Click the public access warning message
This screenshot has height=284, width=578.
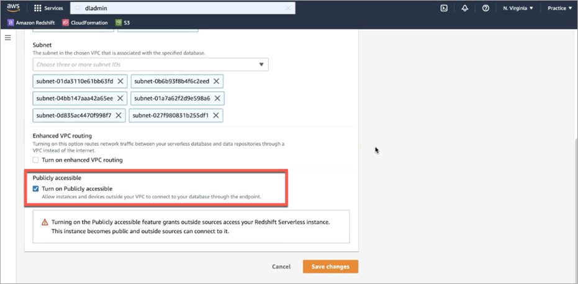point(191,228)
